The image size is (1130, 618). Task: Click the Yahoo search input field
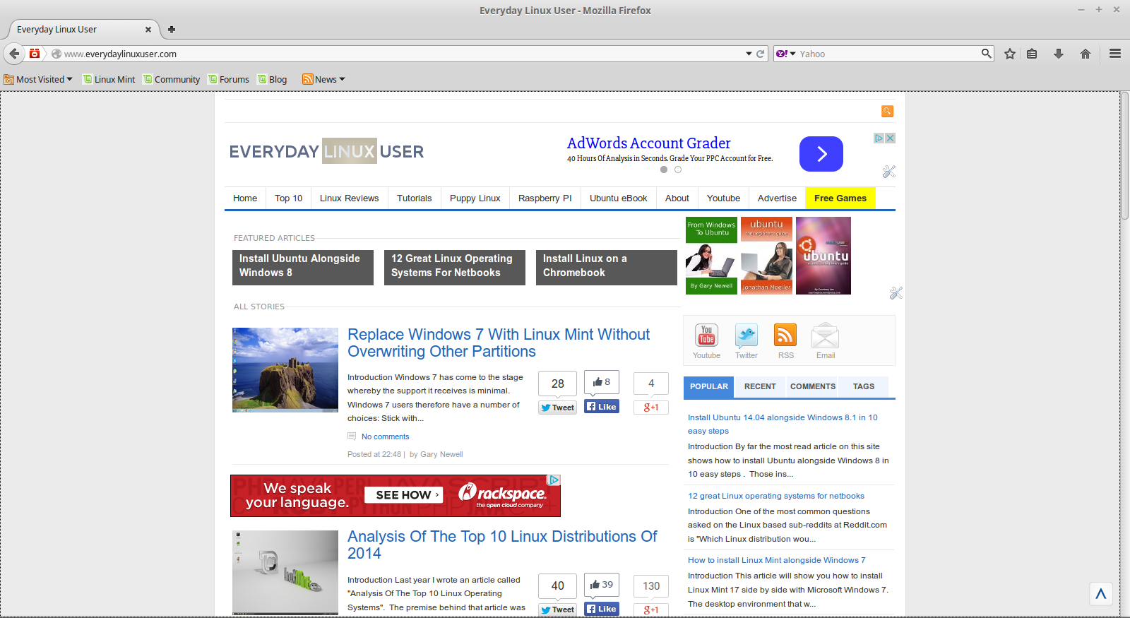pos(888,54)
